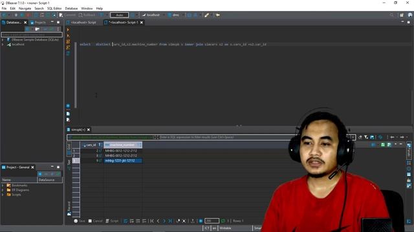Select first row MHBG-0012-1212-2112 cell
Screen dimensions: 414x232
click(x=123, y=151)
